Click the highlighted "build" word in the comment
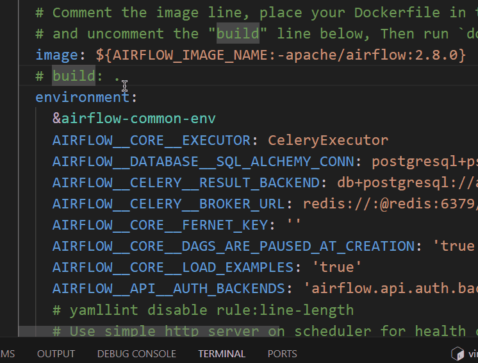Viewport: 478px width, 363px height. pos(238,33)
